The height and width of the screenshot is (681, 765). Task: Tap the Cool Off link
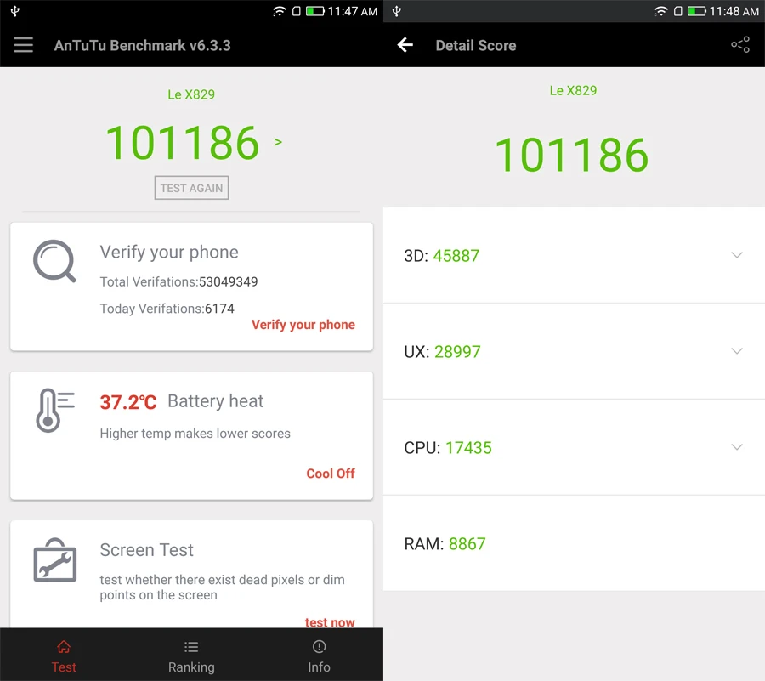331,474
